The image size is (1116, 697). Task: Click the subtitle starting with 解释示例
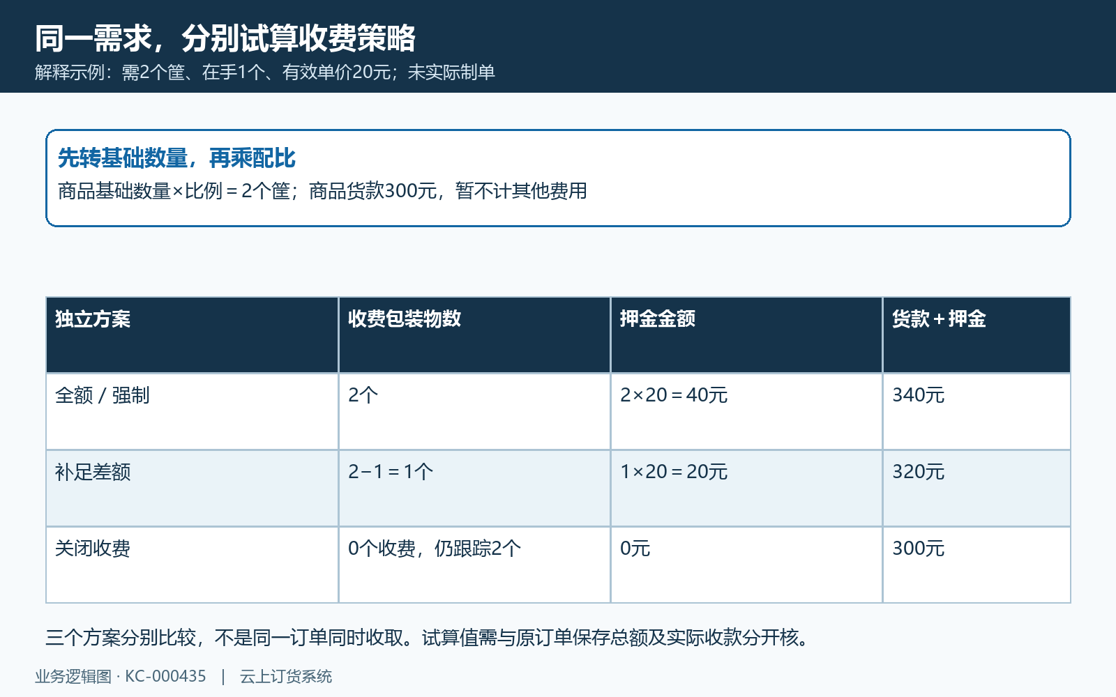tap(265, 72)
